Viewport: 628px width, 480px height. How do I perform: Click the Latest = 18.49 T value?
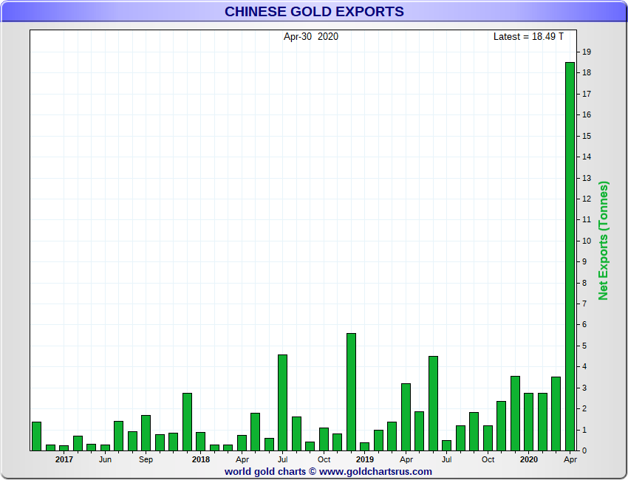528,36
